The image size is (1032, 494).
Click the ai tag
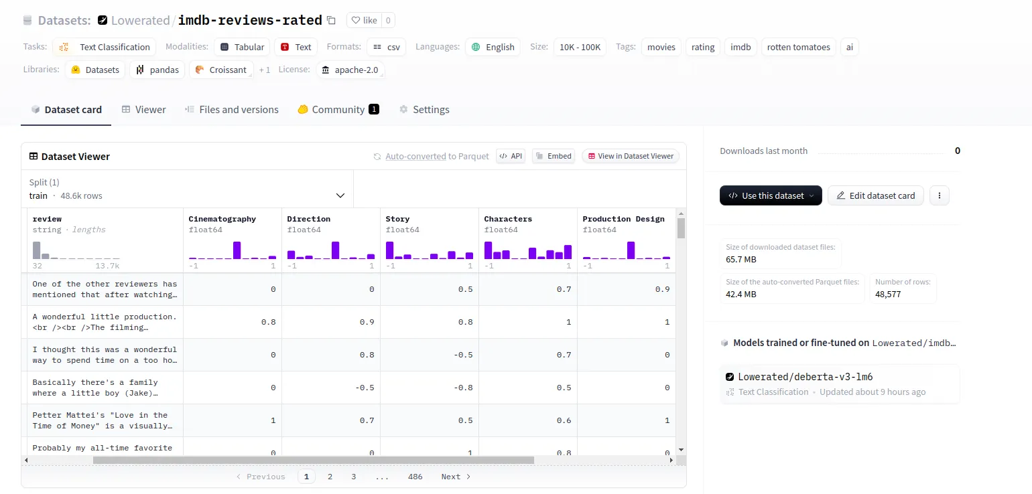click(850, 47)
